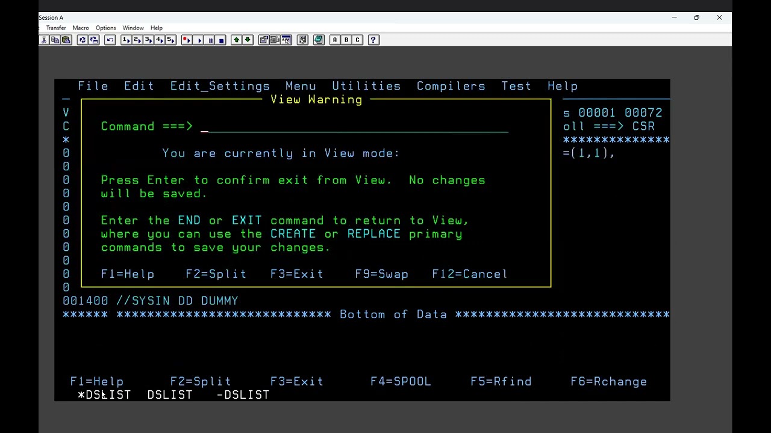Click F3=Exit in the View Warning popup
Image resolution: width=771 pixels, height=433 pixels.
(297, 274)
